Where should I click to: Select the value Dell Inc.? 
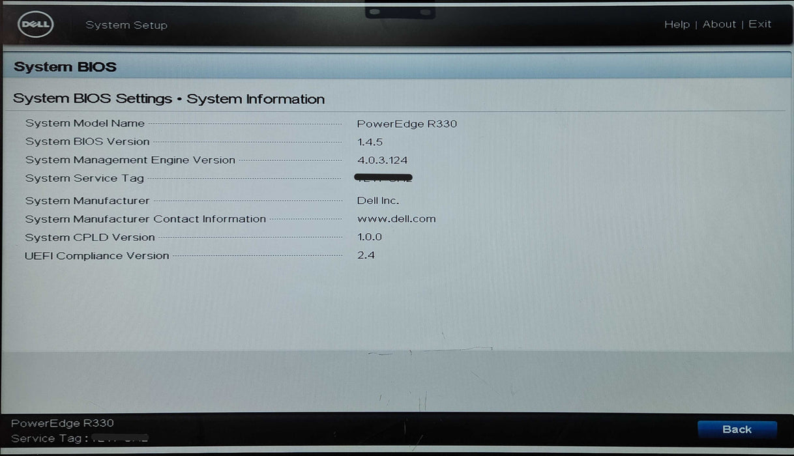[378, 201]
